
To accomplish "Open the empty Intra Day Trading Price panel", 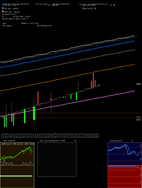I will click(57, 160).
